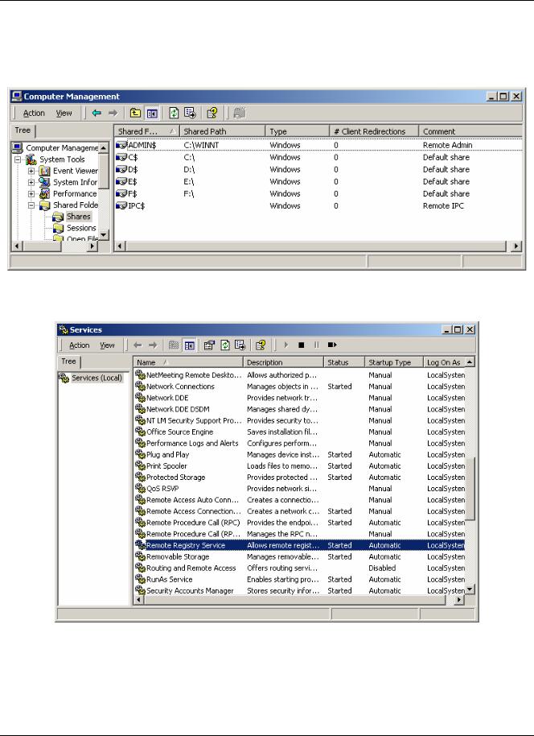Select the F$ share row
The height and width of the screenshot is (736, 534).
tap(318, 193)
